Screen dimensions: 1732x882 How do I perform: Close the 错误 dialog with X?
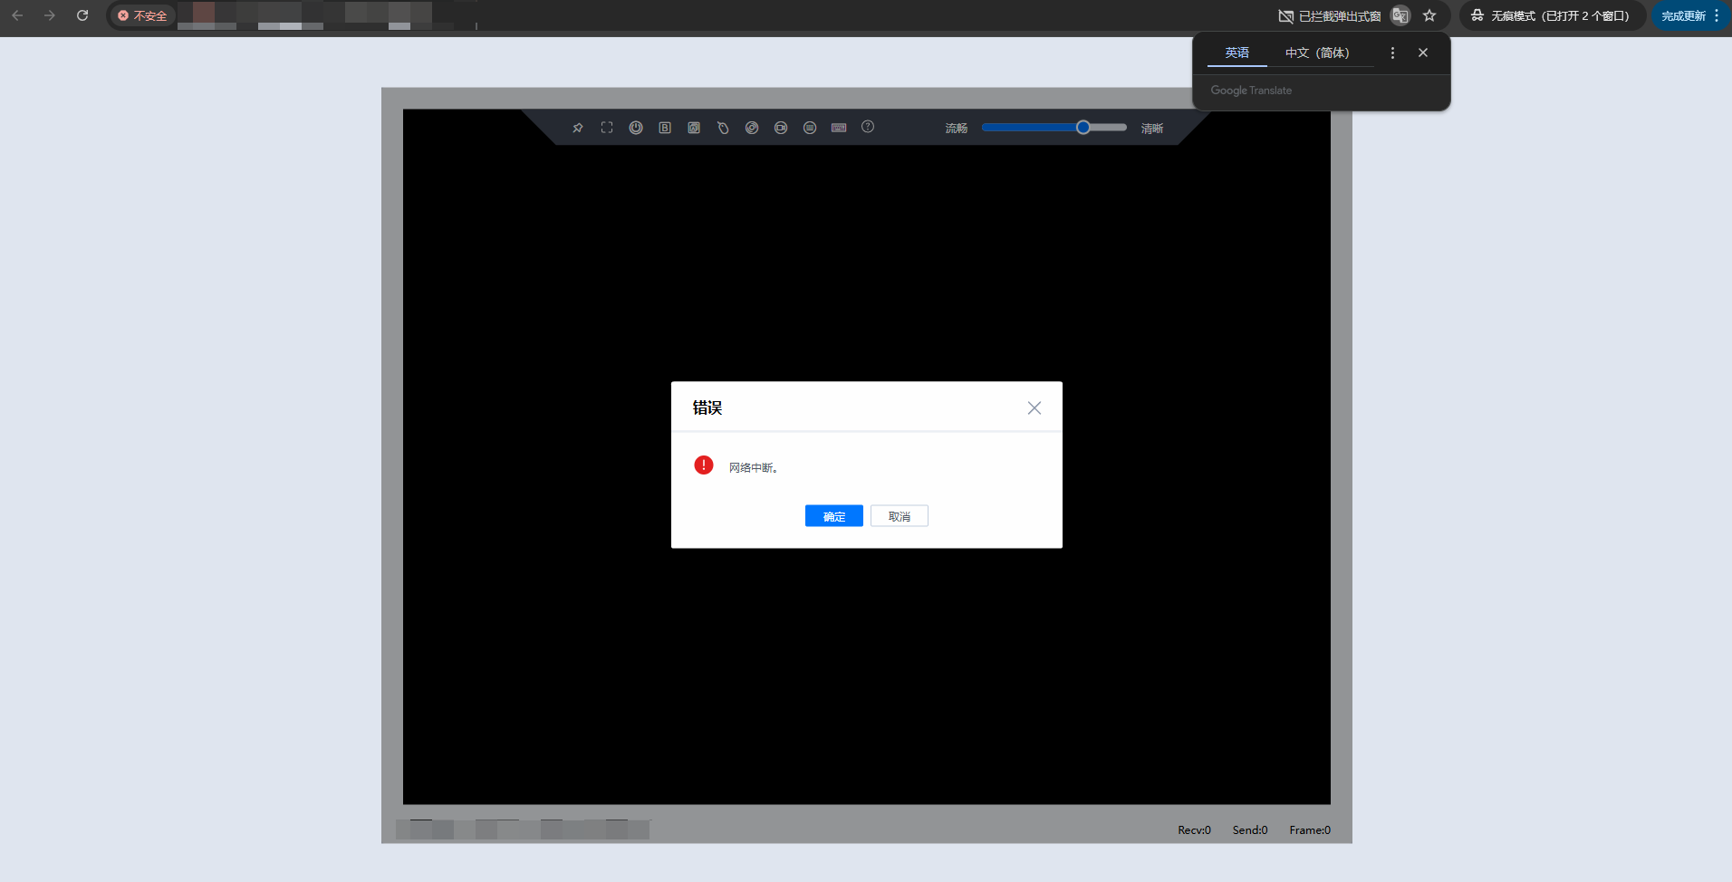[1034, 408]
